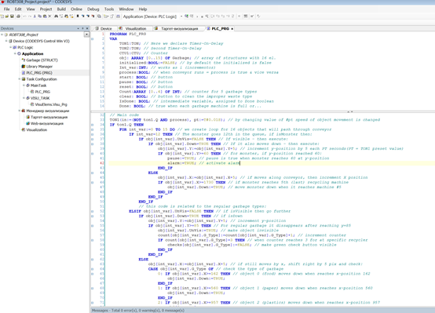Fold the FOR loop on line 35
The height and width of the screenshot is (313, 435).
click(x=93, y=129)
